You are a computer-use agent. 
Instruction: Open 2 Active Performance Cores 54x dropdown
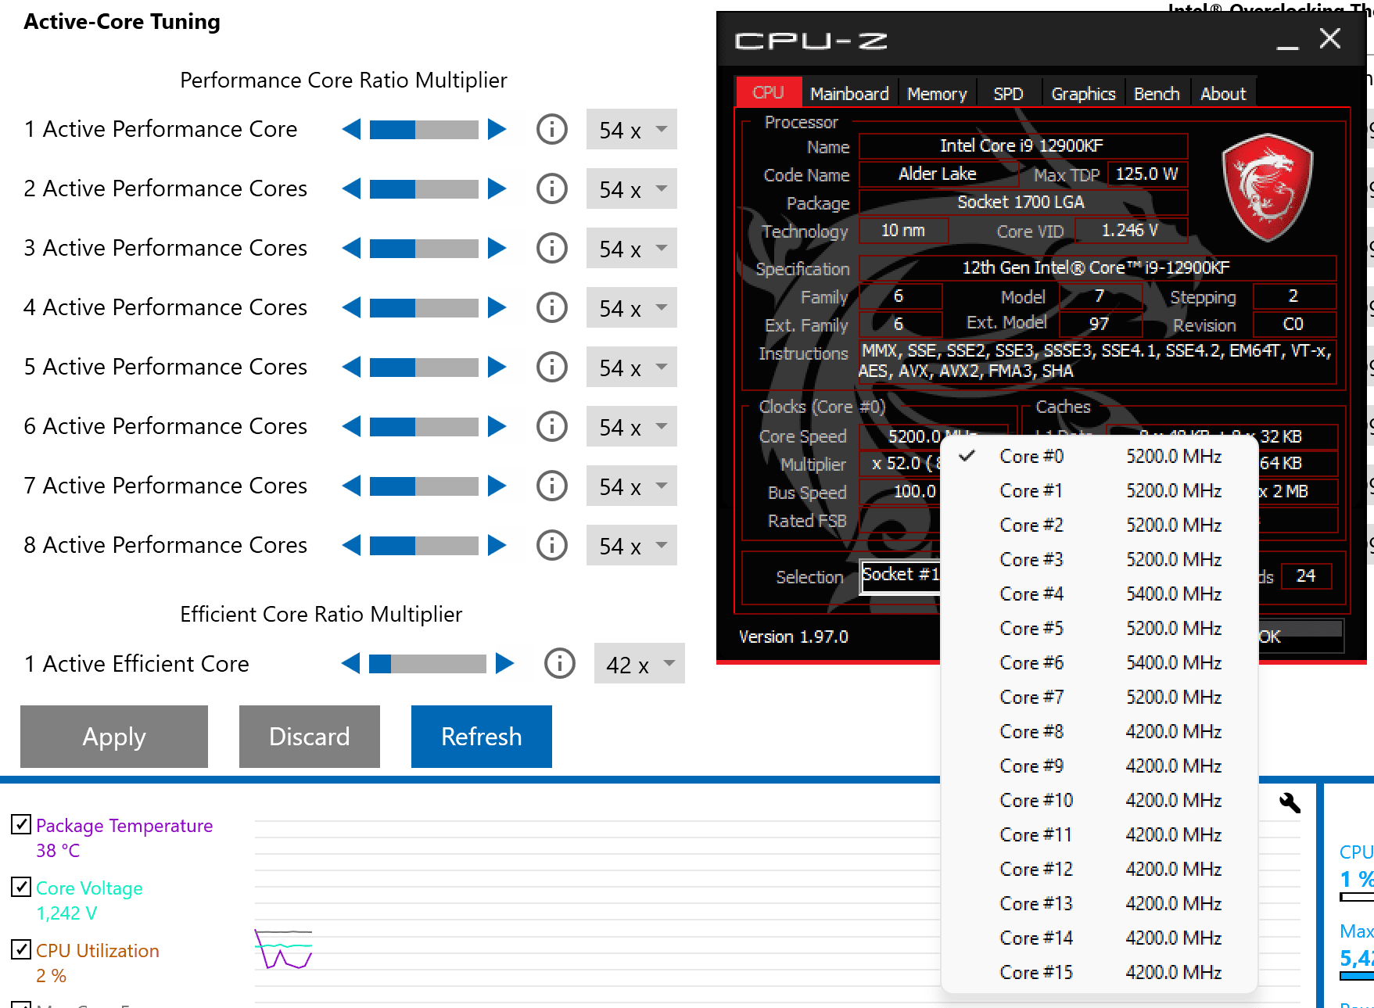tap(632, 188)
